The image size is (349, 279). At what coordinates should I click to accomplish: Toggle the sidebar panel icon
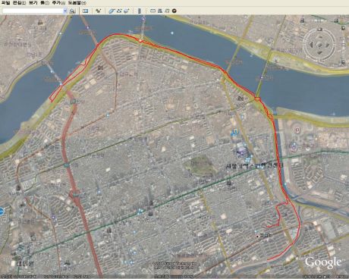[86, 11]
